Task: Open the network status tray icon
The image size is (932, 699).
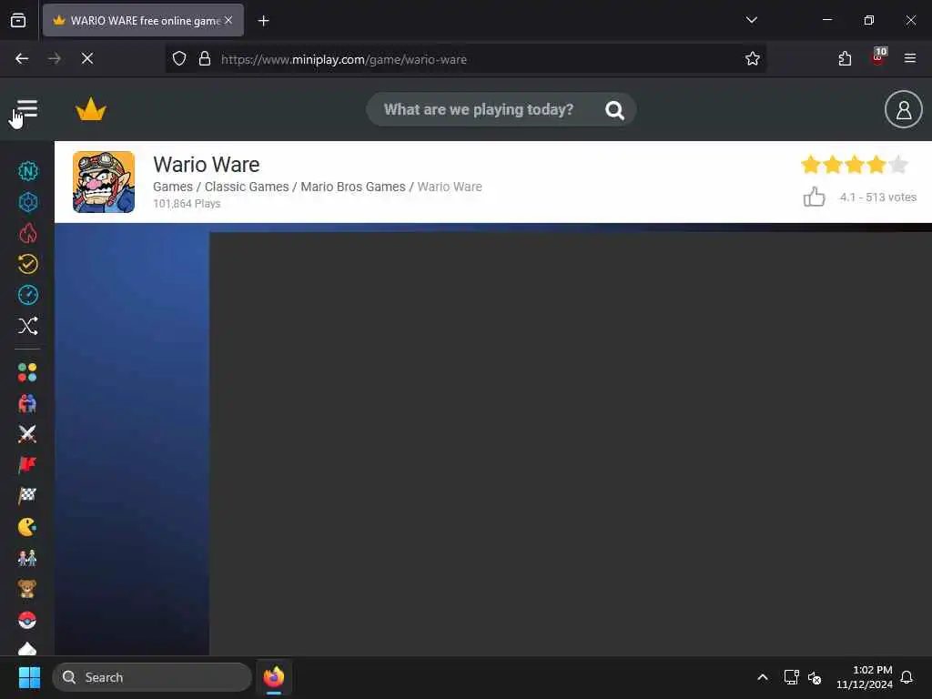Action: [791, 677]
